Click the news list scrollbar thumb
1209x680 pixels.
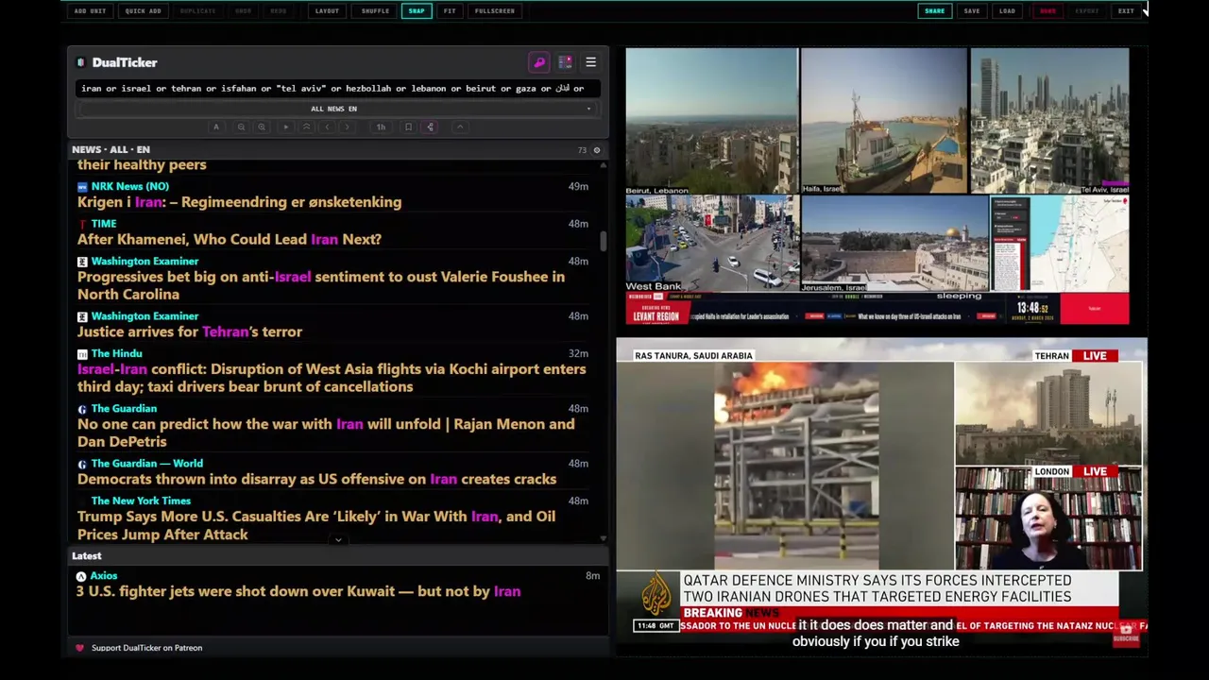[604, 240]
